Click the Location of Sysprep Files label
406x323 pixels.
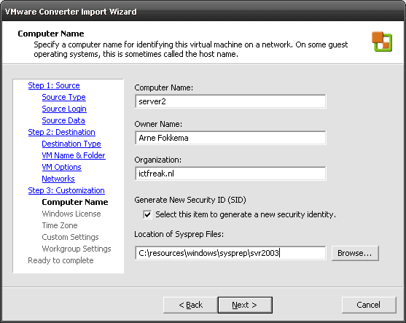pyautogui.click(x=179, y=234)
